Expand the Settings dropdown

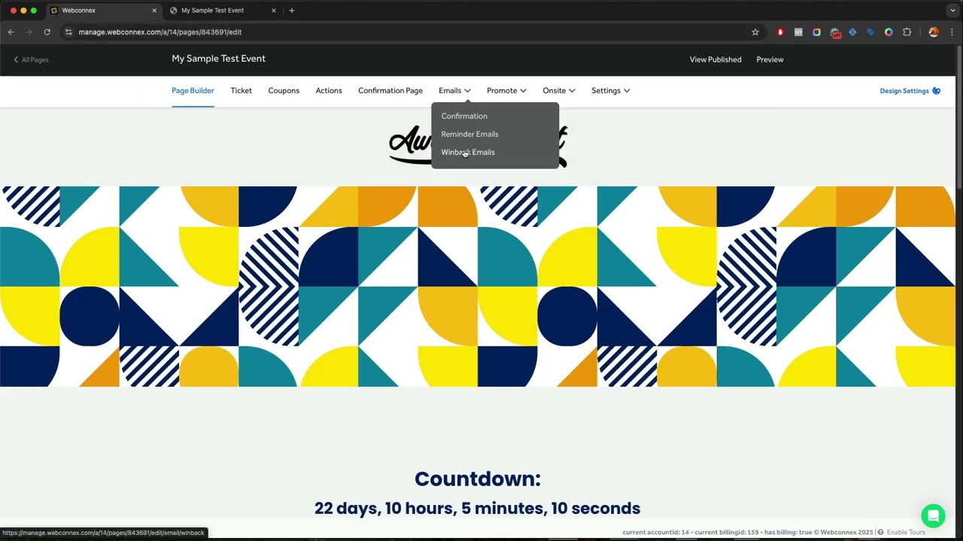click(611, 91)
